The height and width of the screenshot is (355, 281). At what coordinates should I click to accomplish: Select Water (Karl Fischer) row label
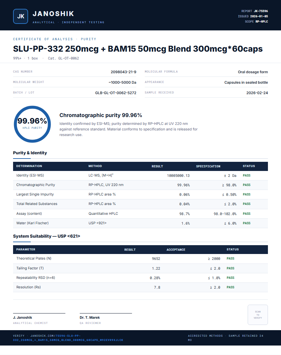pos(32,223)
